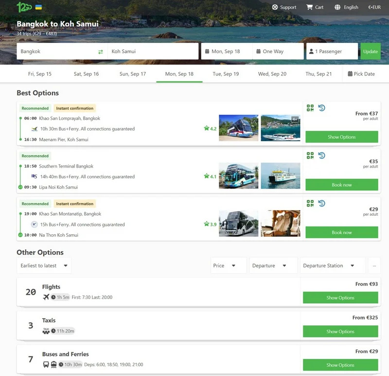Swap origin and destination with the arrows icon

point(101,52)
